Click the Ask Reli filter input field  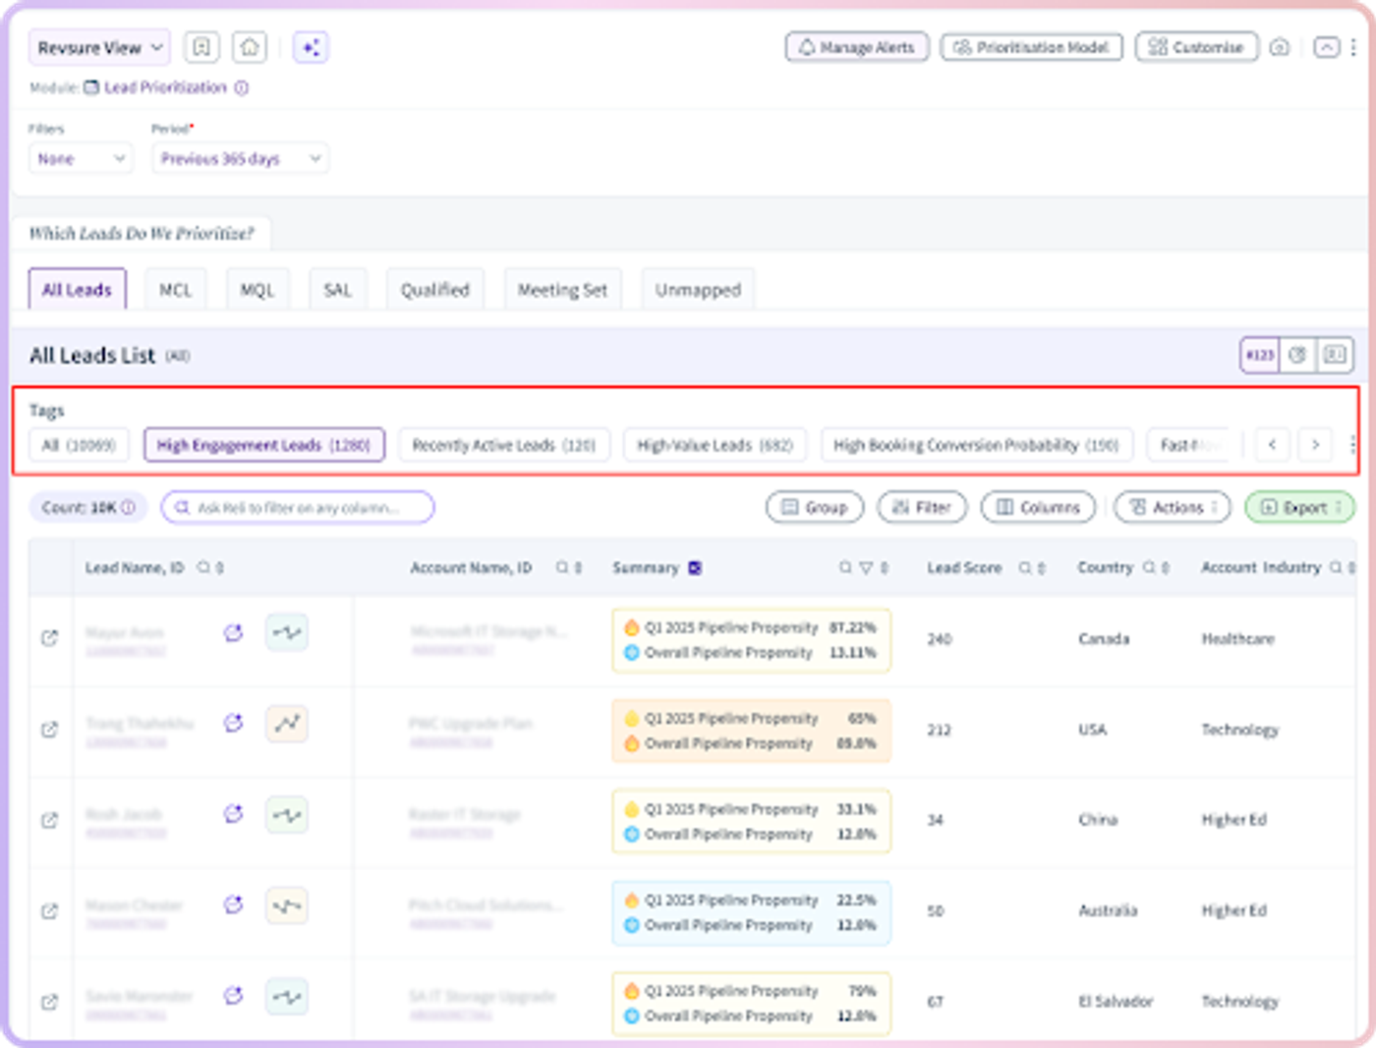pos(298,508)
